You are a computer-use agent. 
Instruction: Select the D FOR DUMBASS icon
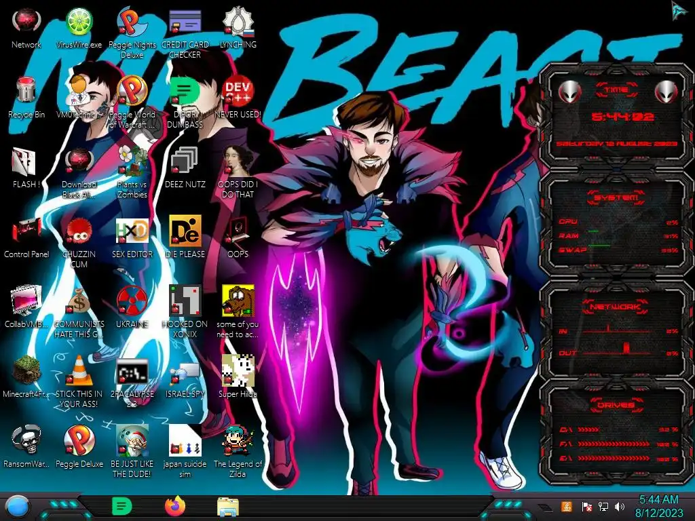pos(185,91)
